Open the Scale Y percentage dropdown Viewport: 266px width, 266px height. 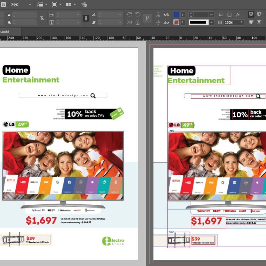78,22
